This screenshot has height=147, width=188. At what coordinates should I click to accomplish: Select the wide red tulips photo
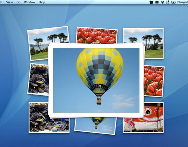pyautogui.click(x=97, y=35)
